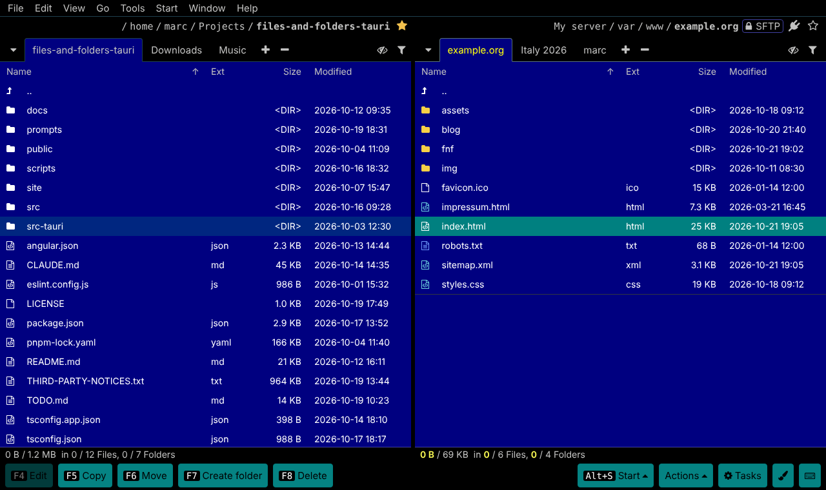
Task: Click the F7 Create folder button
Action: coord(223,476)
